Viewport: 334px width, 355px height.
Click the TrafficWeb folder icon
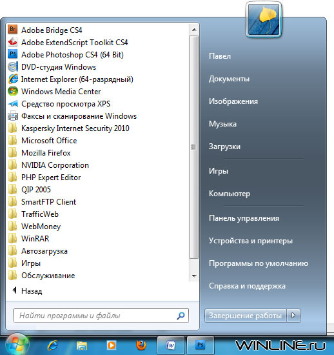click(13, 214)
